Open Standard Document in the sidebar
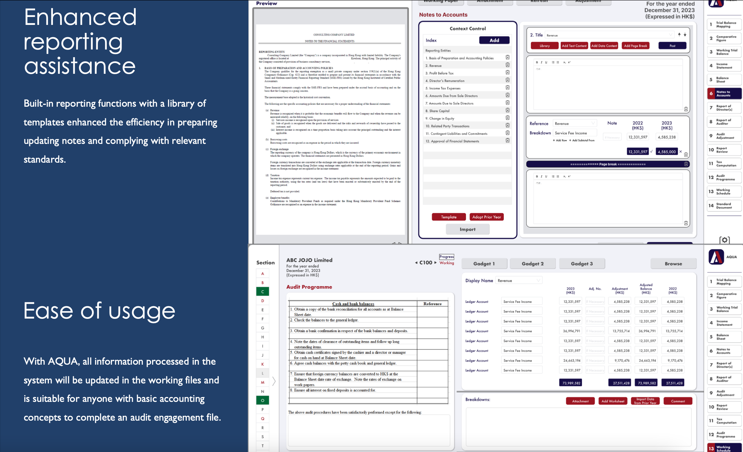Screen dimensions: 743x452 click(724, 206)
